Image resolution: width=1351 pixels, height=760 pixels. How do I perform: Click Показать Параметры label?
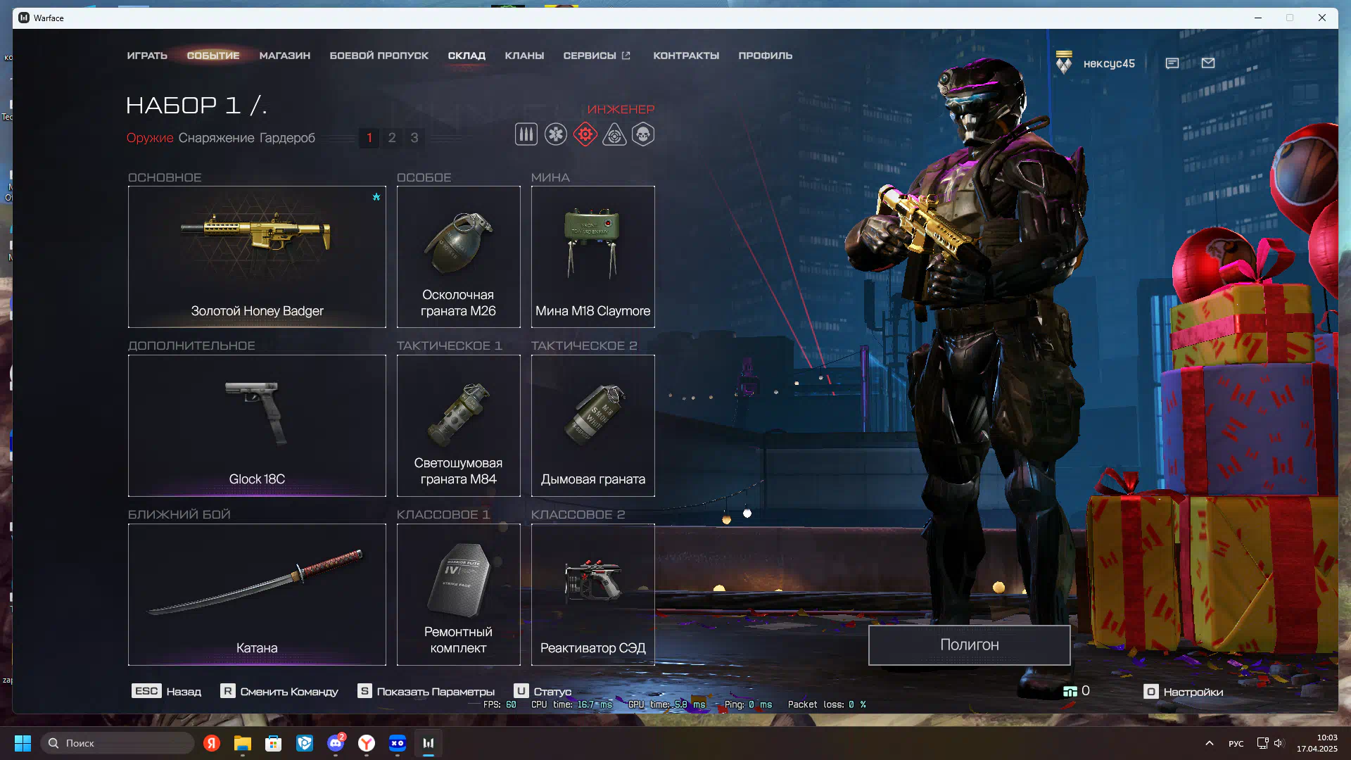tap(436, 692)
